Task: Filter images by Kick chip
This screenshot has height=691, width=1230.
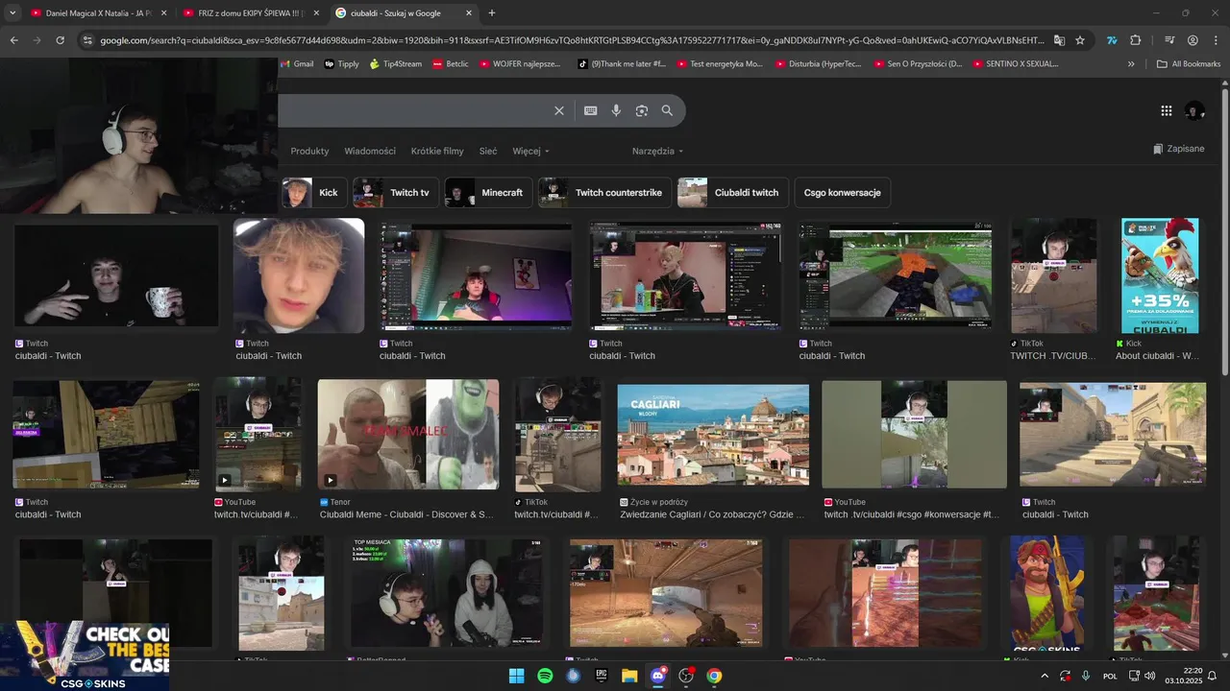Action: click(x=313, y=192)
